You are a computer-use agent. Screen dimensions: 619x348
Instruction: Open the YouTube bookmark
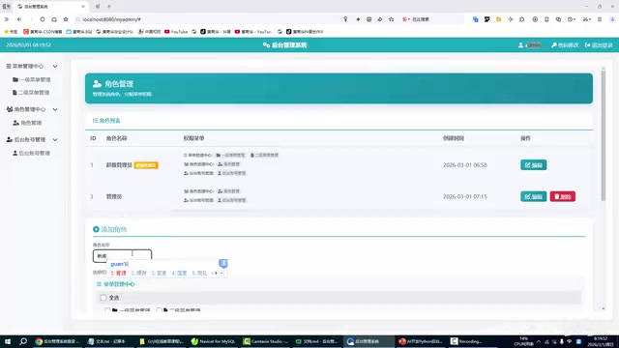pos(176,32)
